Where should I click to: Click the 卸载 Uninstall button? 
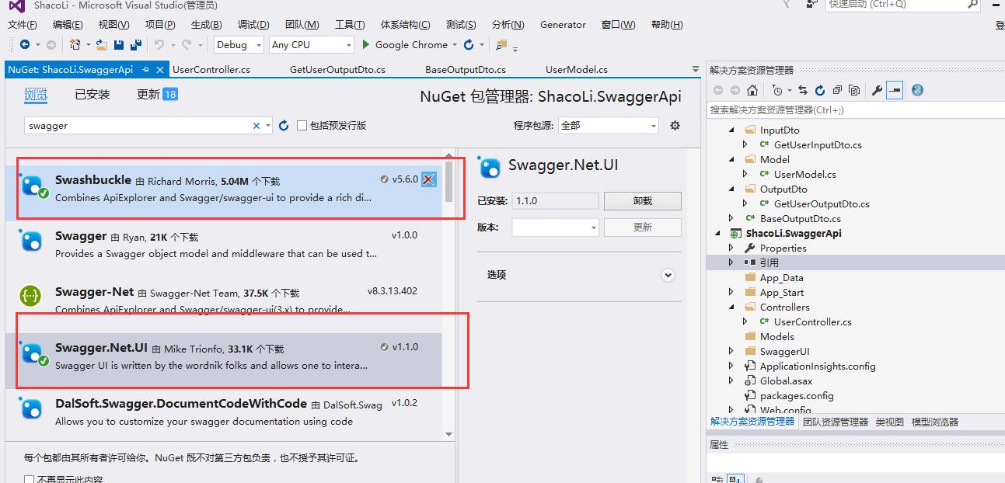[x=643, y=200]
